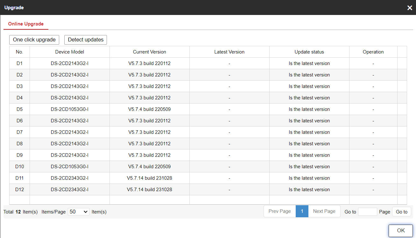Go to Next Page
This screenshot has height=238, width=416.
pyautogui.click(x=324, y=211)
